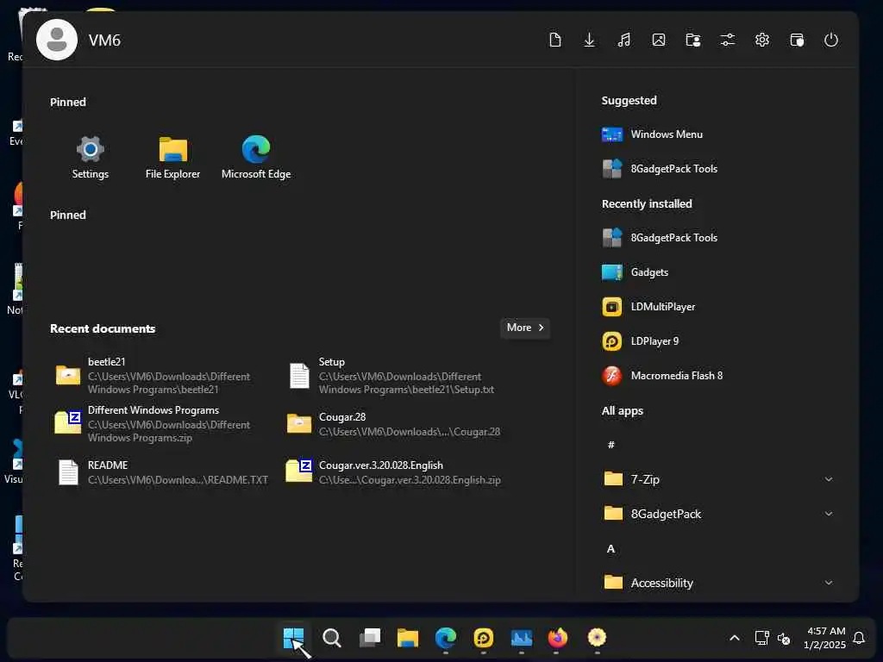Open the Settings gear icon in header
This screenshot has height=662, width=883.
[762, 40]
